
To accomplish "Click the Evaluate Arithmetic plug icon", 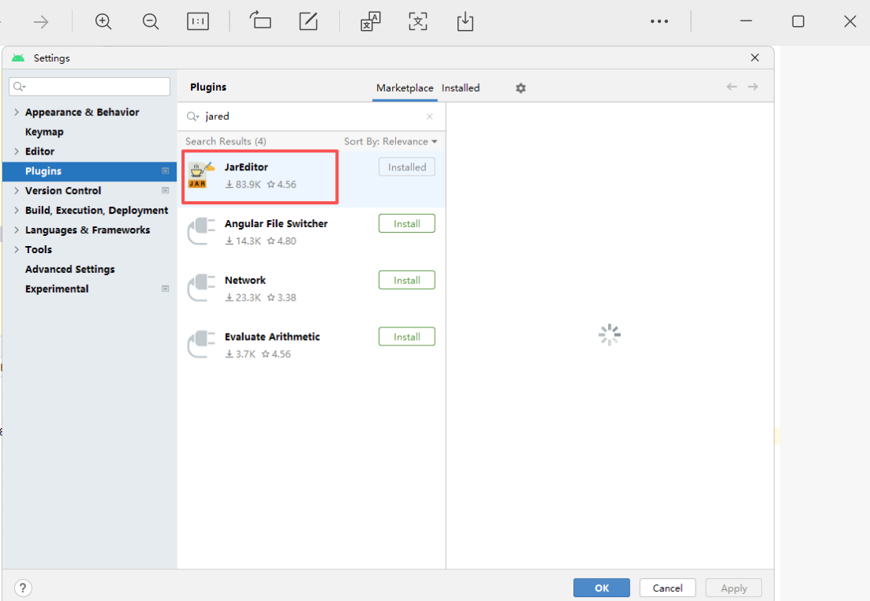I will pyautogui.click(x=201, y=345).
